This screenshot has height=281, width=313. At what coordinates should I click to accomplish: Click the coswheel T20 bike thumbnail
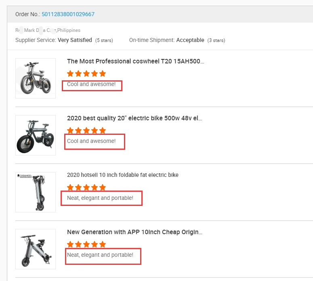tap(36, 78)
